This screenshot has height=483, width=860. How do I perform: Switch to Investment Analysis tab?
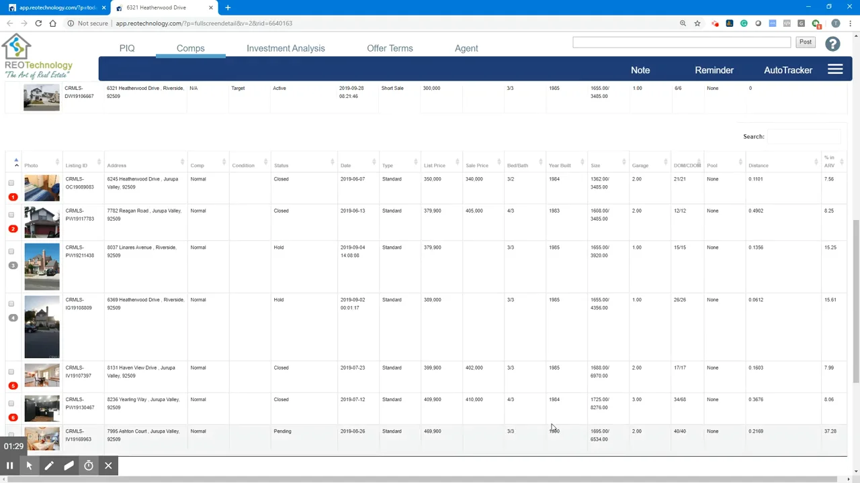(286, 48)
